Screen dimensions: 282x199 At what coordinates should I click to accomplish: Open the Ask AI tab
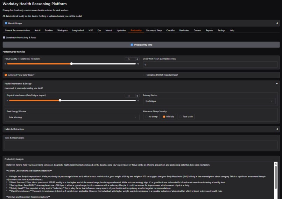point(37,30)
